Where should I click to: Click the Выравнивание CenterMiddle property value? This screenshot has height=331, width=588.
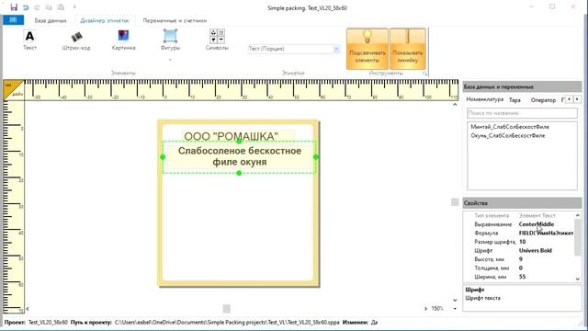537,224
